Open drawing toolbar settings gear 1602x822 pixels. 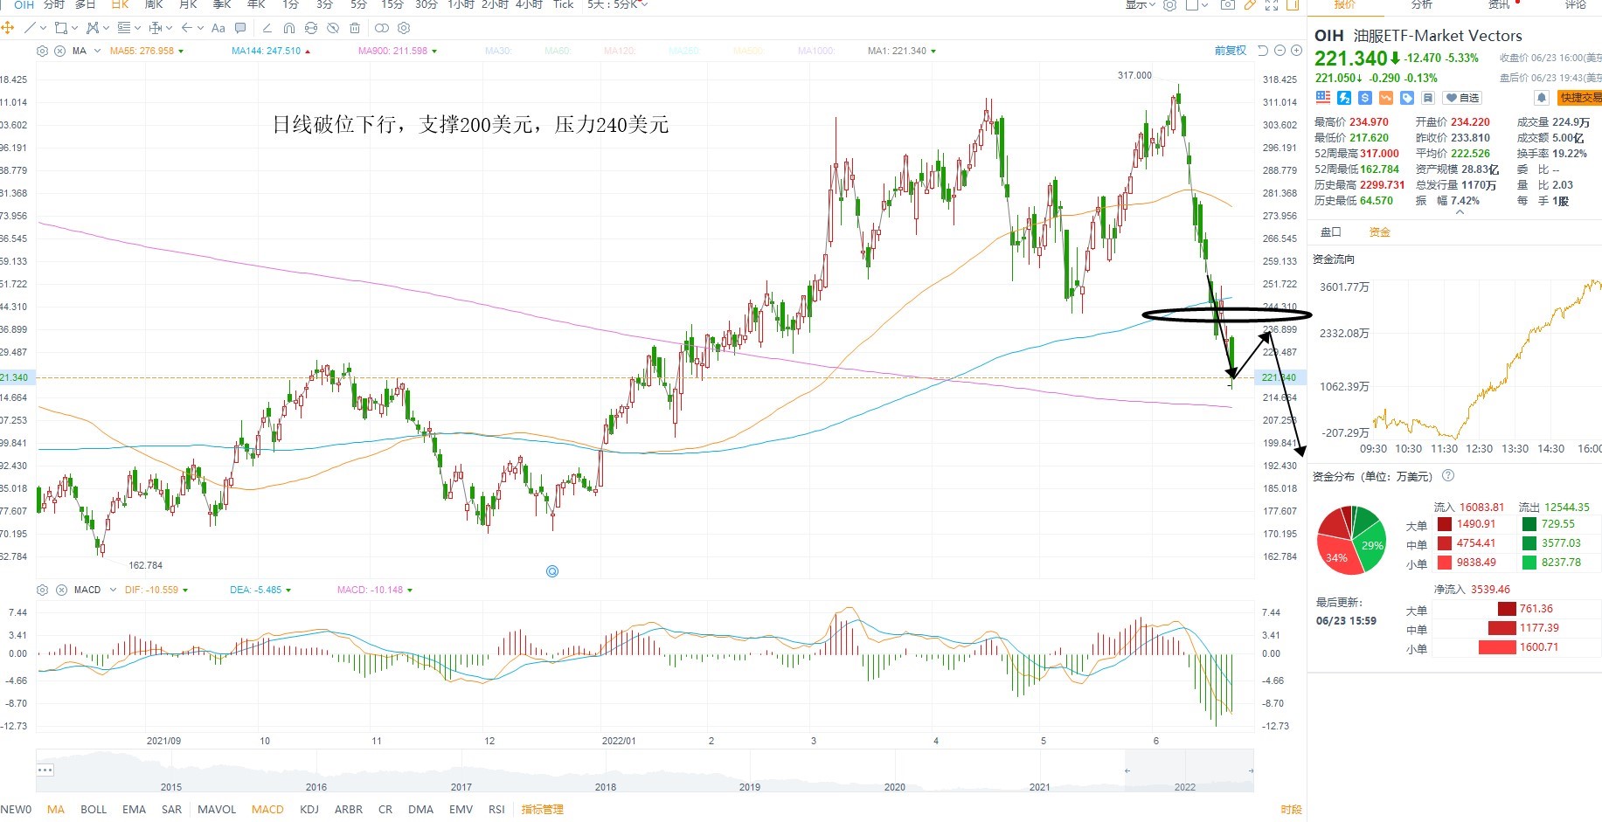(x=404, y=28)
